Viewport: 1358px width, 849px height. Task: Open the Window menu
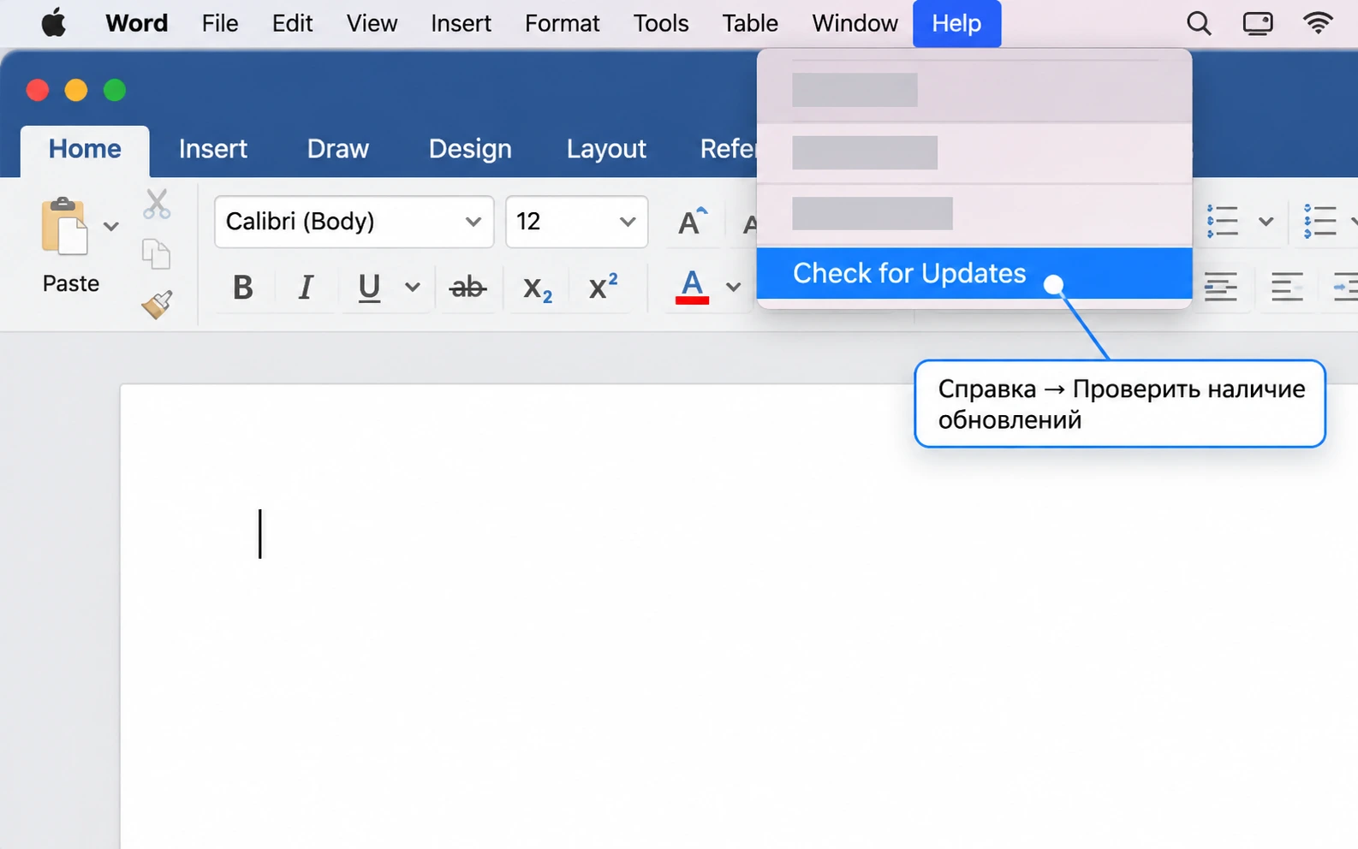click(x=855, y=23)
